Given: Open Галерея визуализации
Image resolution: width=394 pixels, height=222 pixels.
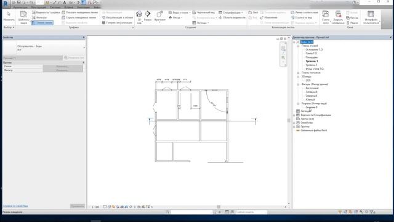Looking at the screenshot, I should (117, 23).
